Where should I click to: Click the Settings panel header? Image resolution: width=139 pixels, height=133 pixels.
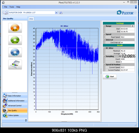pyautogui.click(x=119, y=23)
